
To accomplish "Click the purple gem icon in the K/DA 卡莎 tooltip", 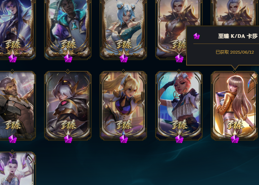I will 197,36.
